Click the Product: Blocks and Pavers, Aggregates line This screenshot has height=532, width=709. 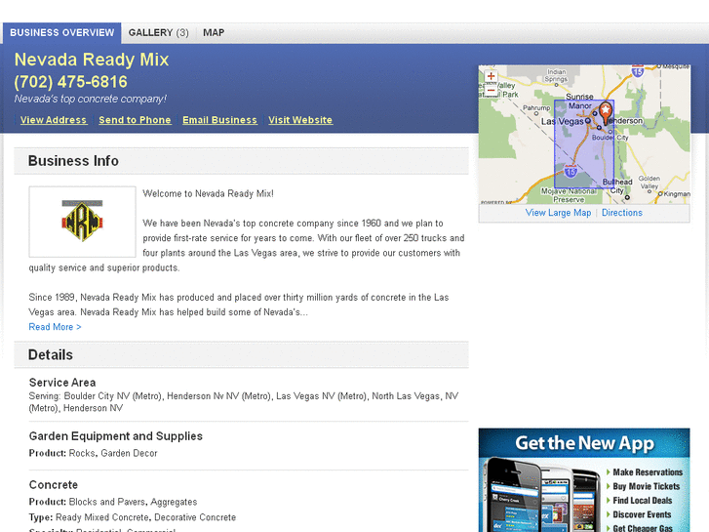click(x=113, y=502)
